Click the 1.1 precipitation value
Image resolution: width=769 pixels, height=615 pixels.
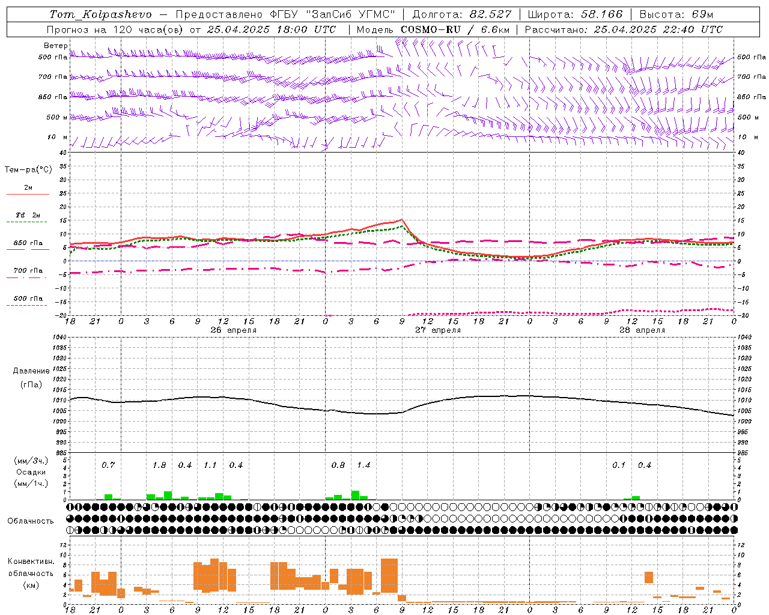pos(210,465)
